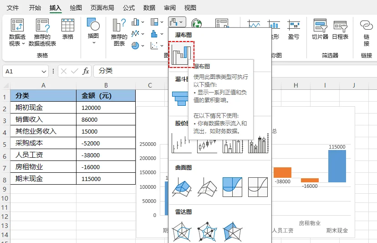Select the funnel chart thumbnail
Image resolution: width=377 pixels, height=243 pixels.
coord(180,98)
